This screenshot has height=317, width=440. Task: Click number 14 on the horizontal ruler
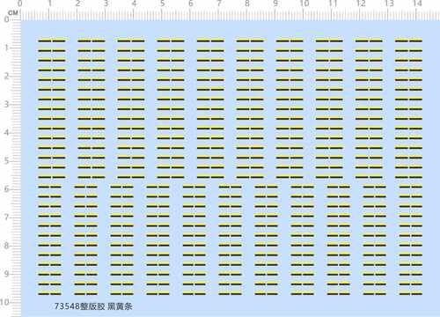[x=417, y=4]
